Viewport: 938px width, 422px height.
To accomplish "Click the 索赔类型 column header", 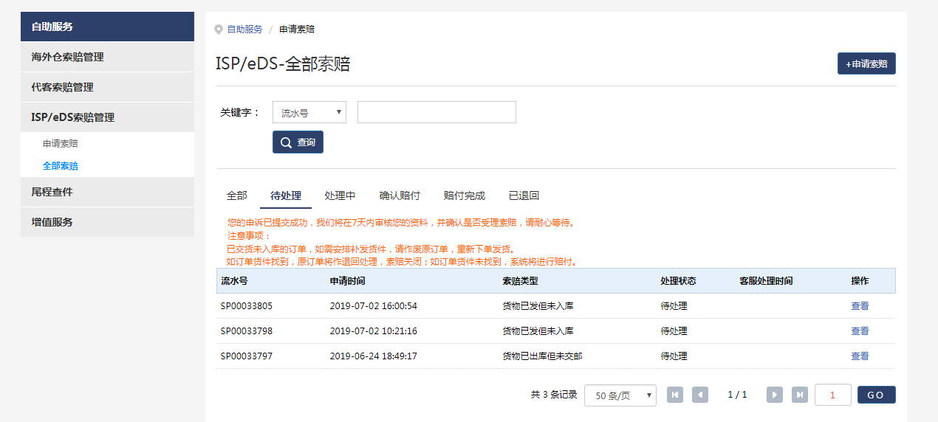I will tap(520, 281).
